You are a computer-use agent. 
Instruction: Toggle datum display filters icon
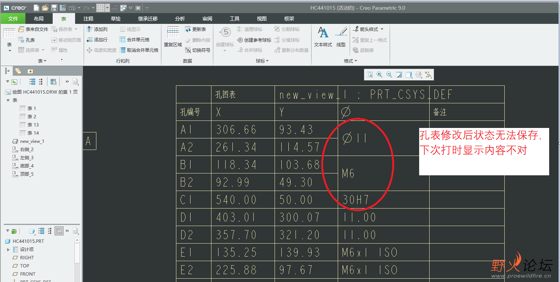click(x=428, y=75)
